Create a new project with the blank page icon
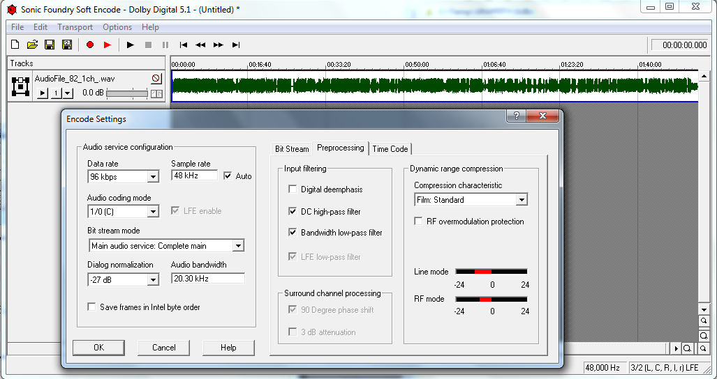The image size is (717, 379). 15,45
